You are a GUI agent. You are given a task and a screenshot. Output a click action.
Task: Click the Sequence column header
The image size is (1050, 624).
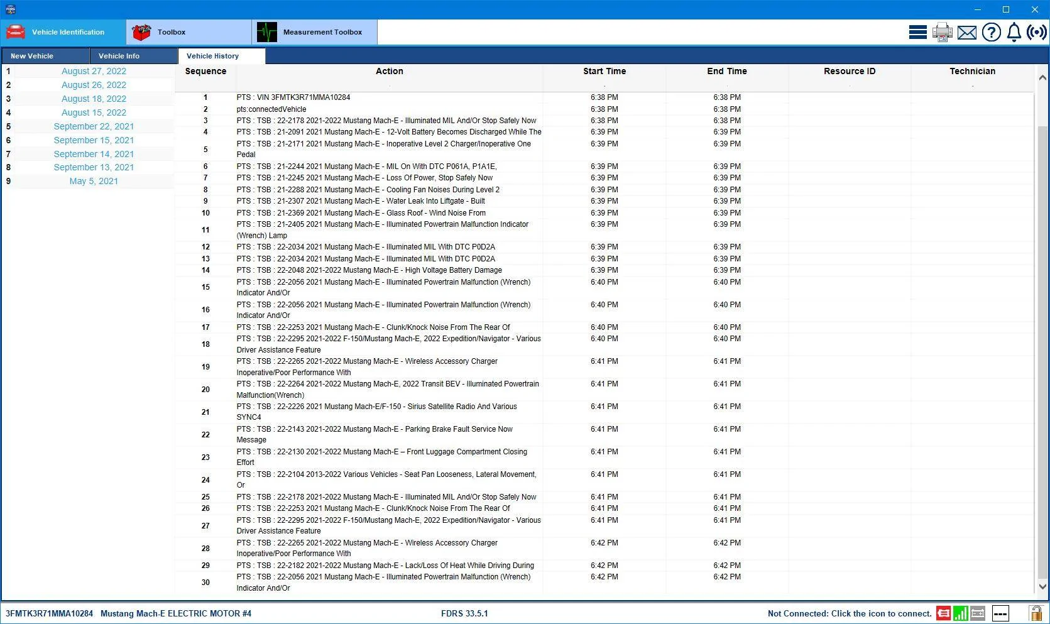coord(205,71)
